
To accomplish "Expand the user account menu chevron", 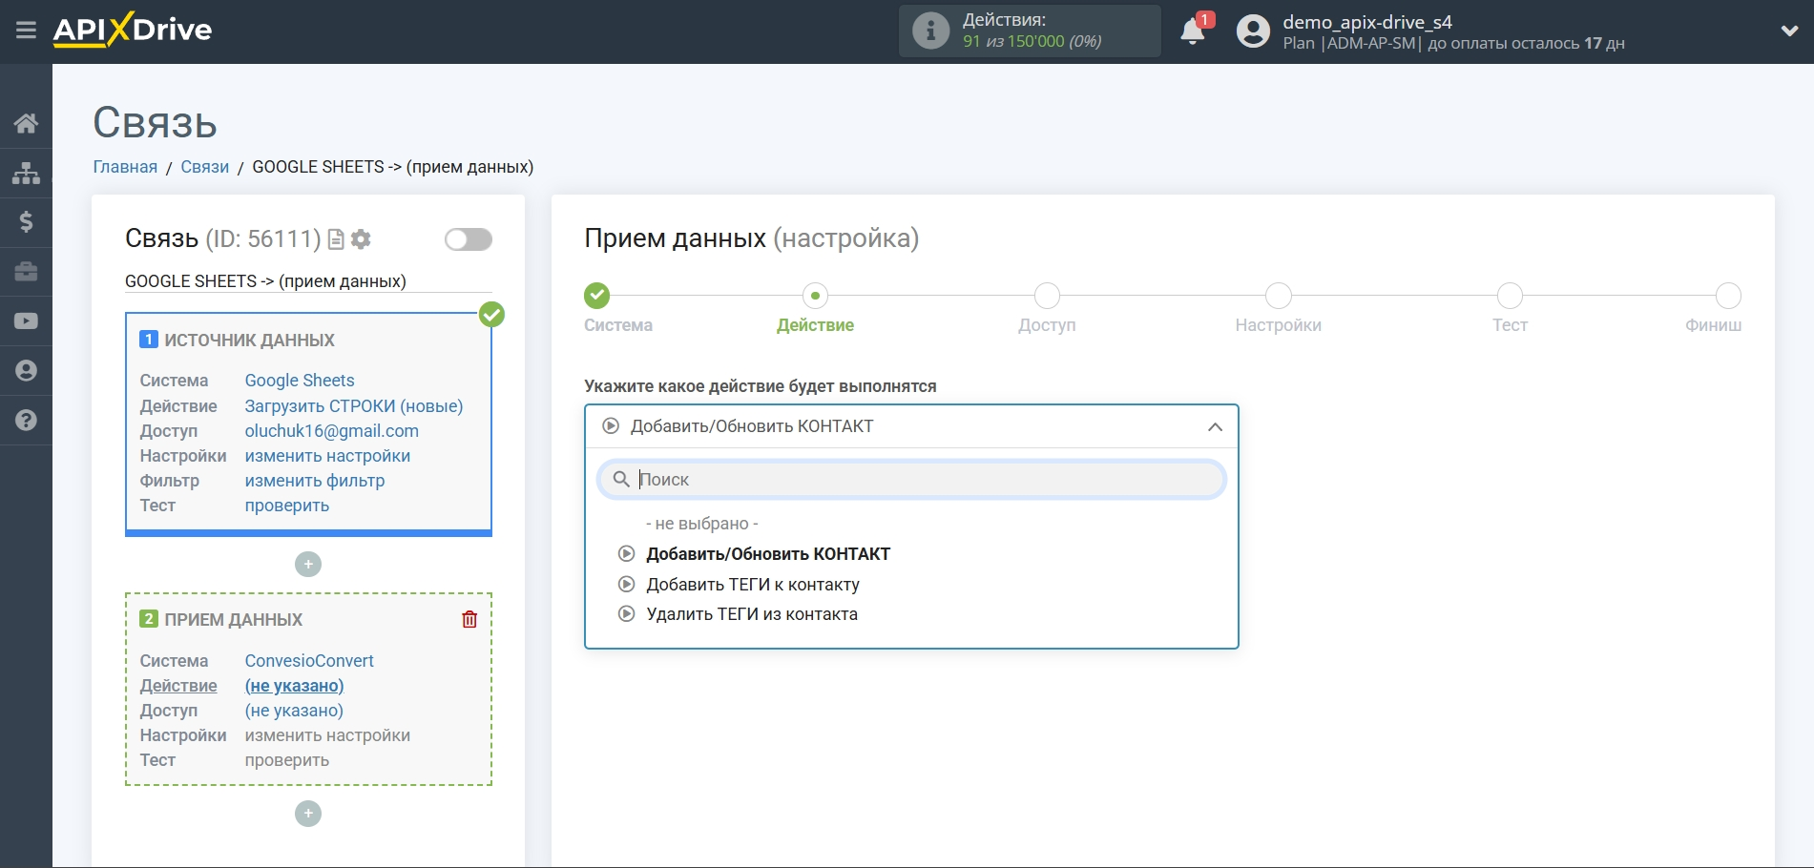I will click(x=1789, y=31).
